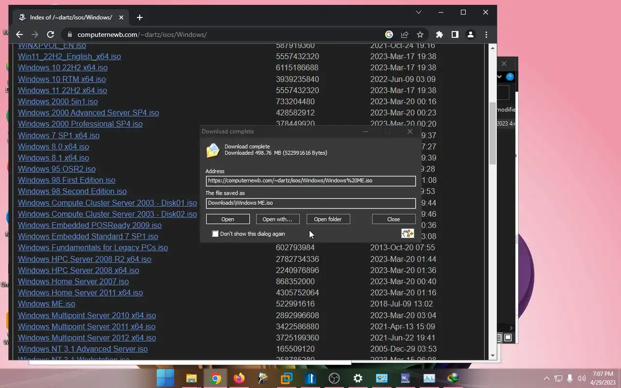Open Chrome three-dot menu
This screenshot has width=621, height=388.
[486, 34]
